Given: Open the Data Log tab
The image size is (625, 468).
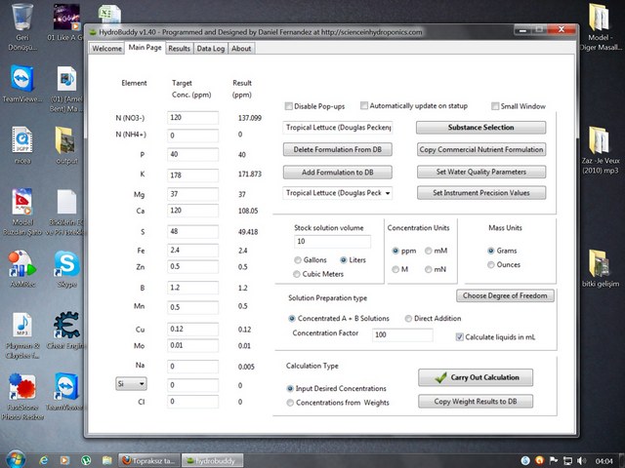Looking at the screenshot, I should [x=211, y=49].
